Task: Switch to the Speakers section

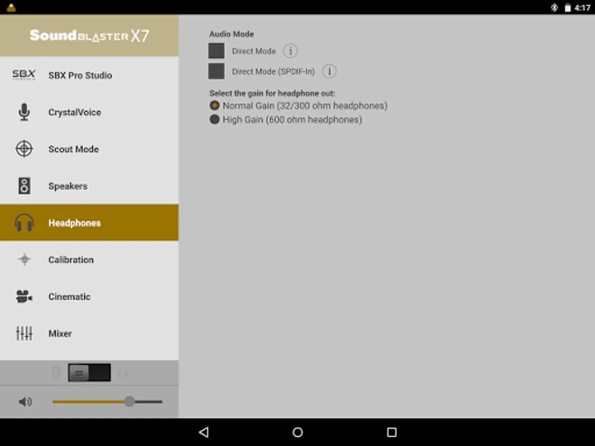Action: tap(89, 186)
